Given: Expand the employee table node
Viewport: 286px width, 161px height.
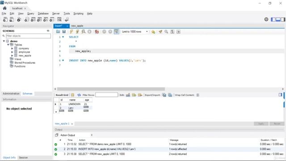Looking at the screenshot, I should [x=12, y=52].
